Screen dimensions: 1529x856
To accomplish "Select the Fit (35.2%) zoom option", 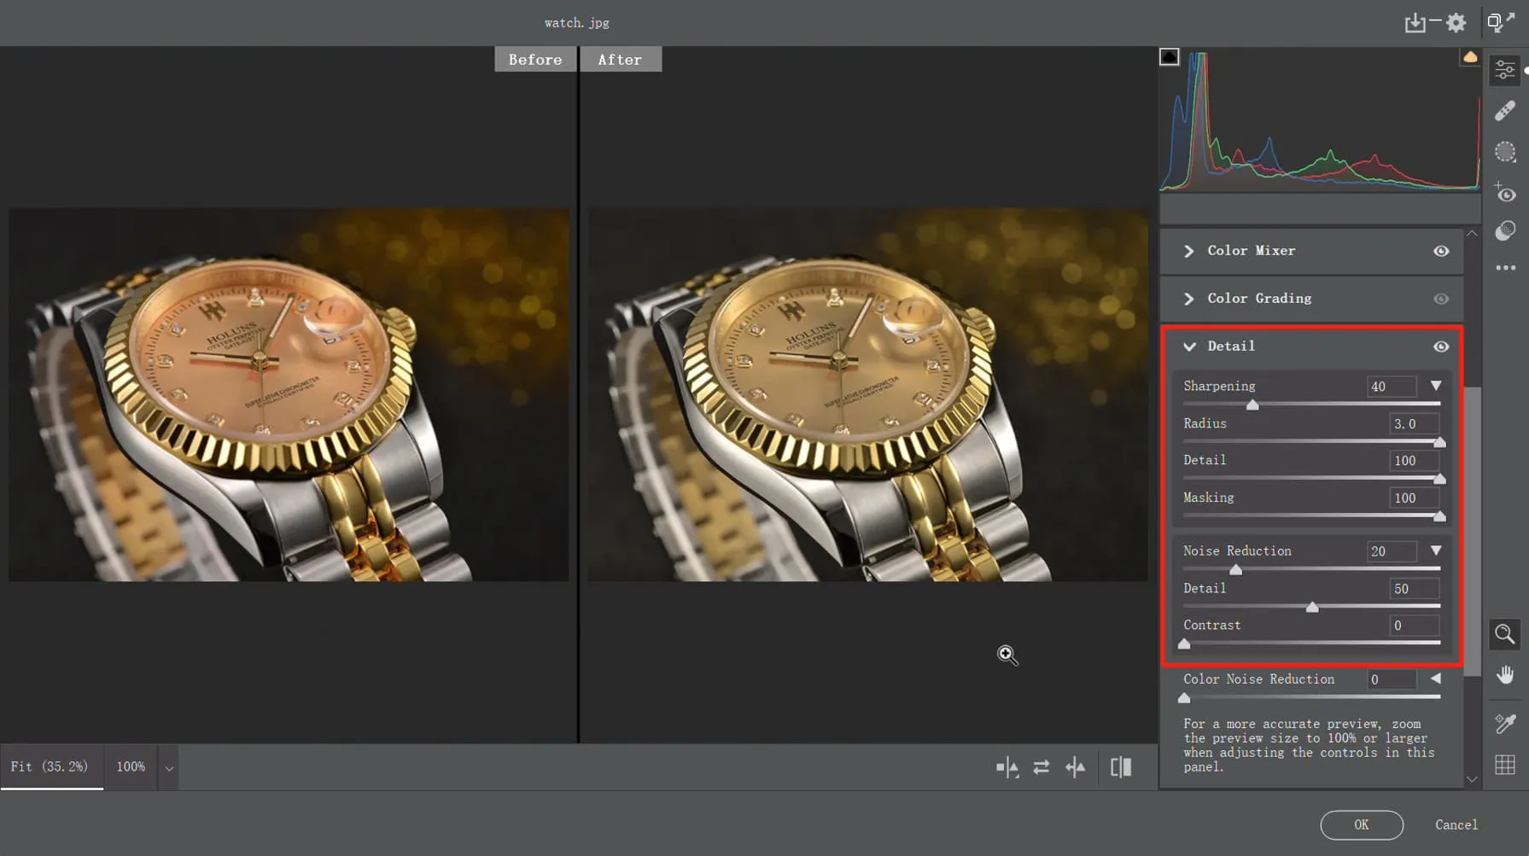I will [x=50, y=766].
